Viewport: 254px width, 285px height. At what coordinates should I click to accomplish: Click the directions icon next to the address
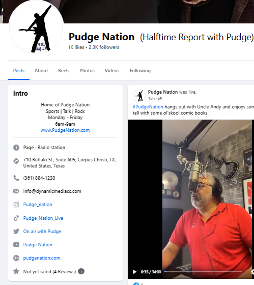pos(16,161)
